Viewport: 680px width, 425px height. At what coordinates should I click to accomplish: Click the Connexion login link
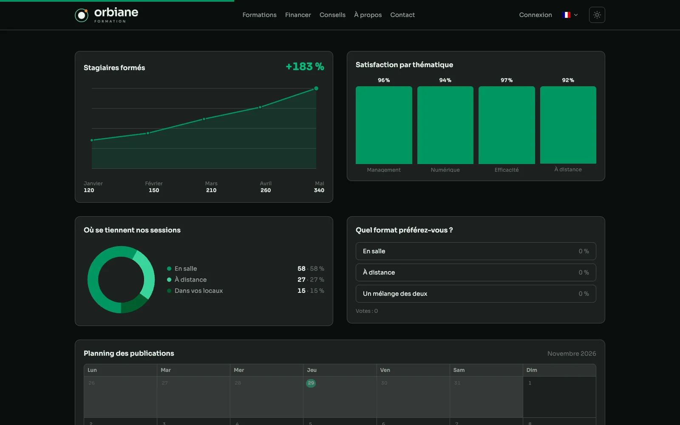[535, 15]
